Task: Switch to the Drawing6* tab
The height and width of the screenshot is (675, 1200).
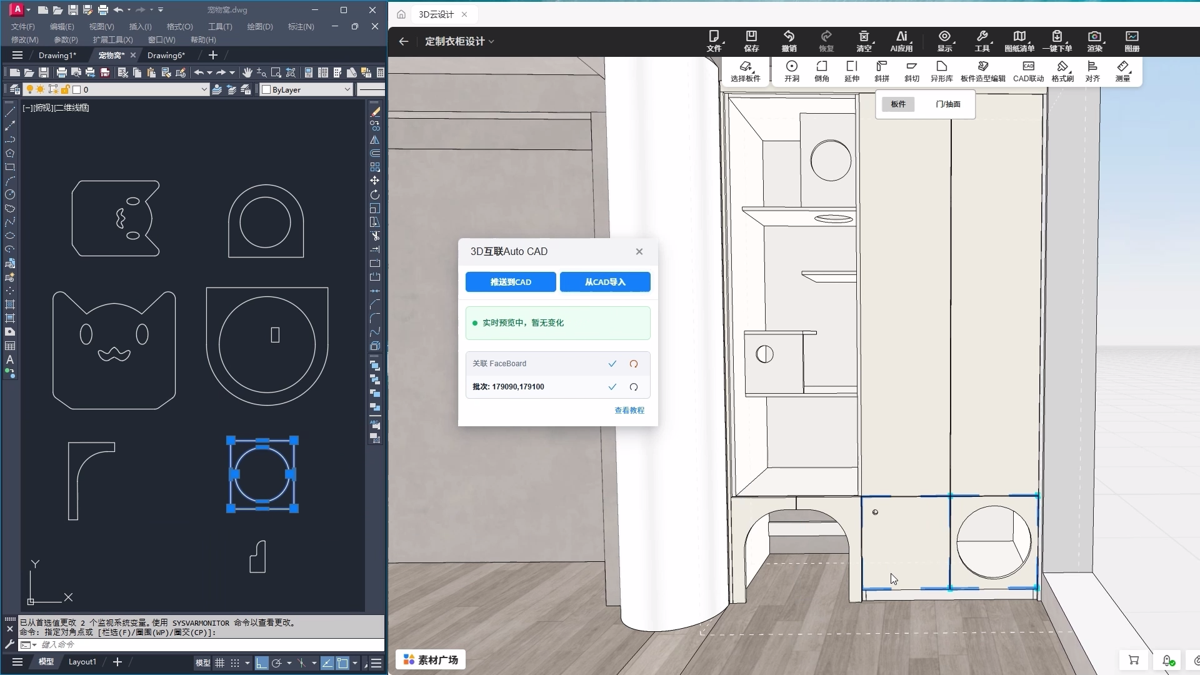Action: (x=166, y=55)
